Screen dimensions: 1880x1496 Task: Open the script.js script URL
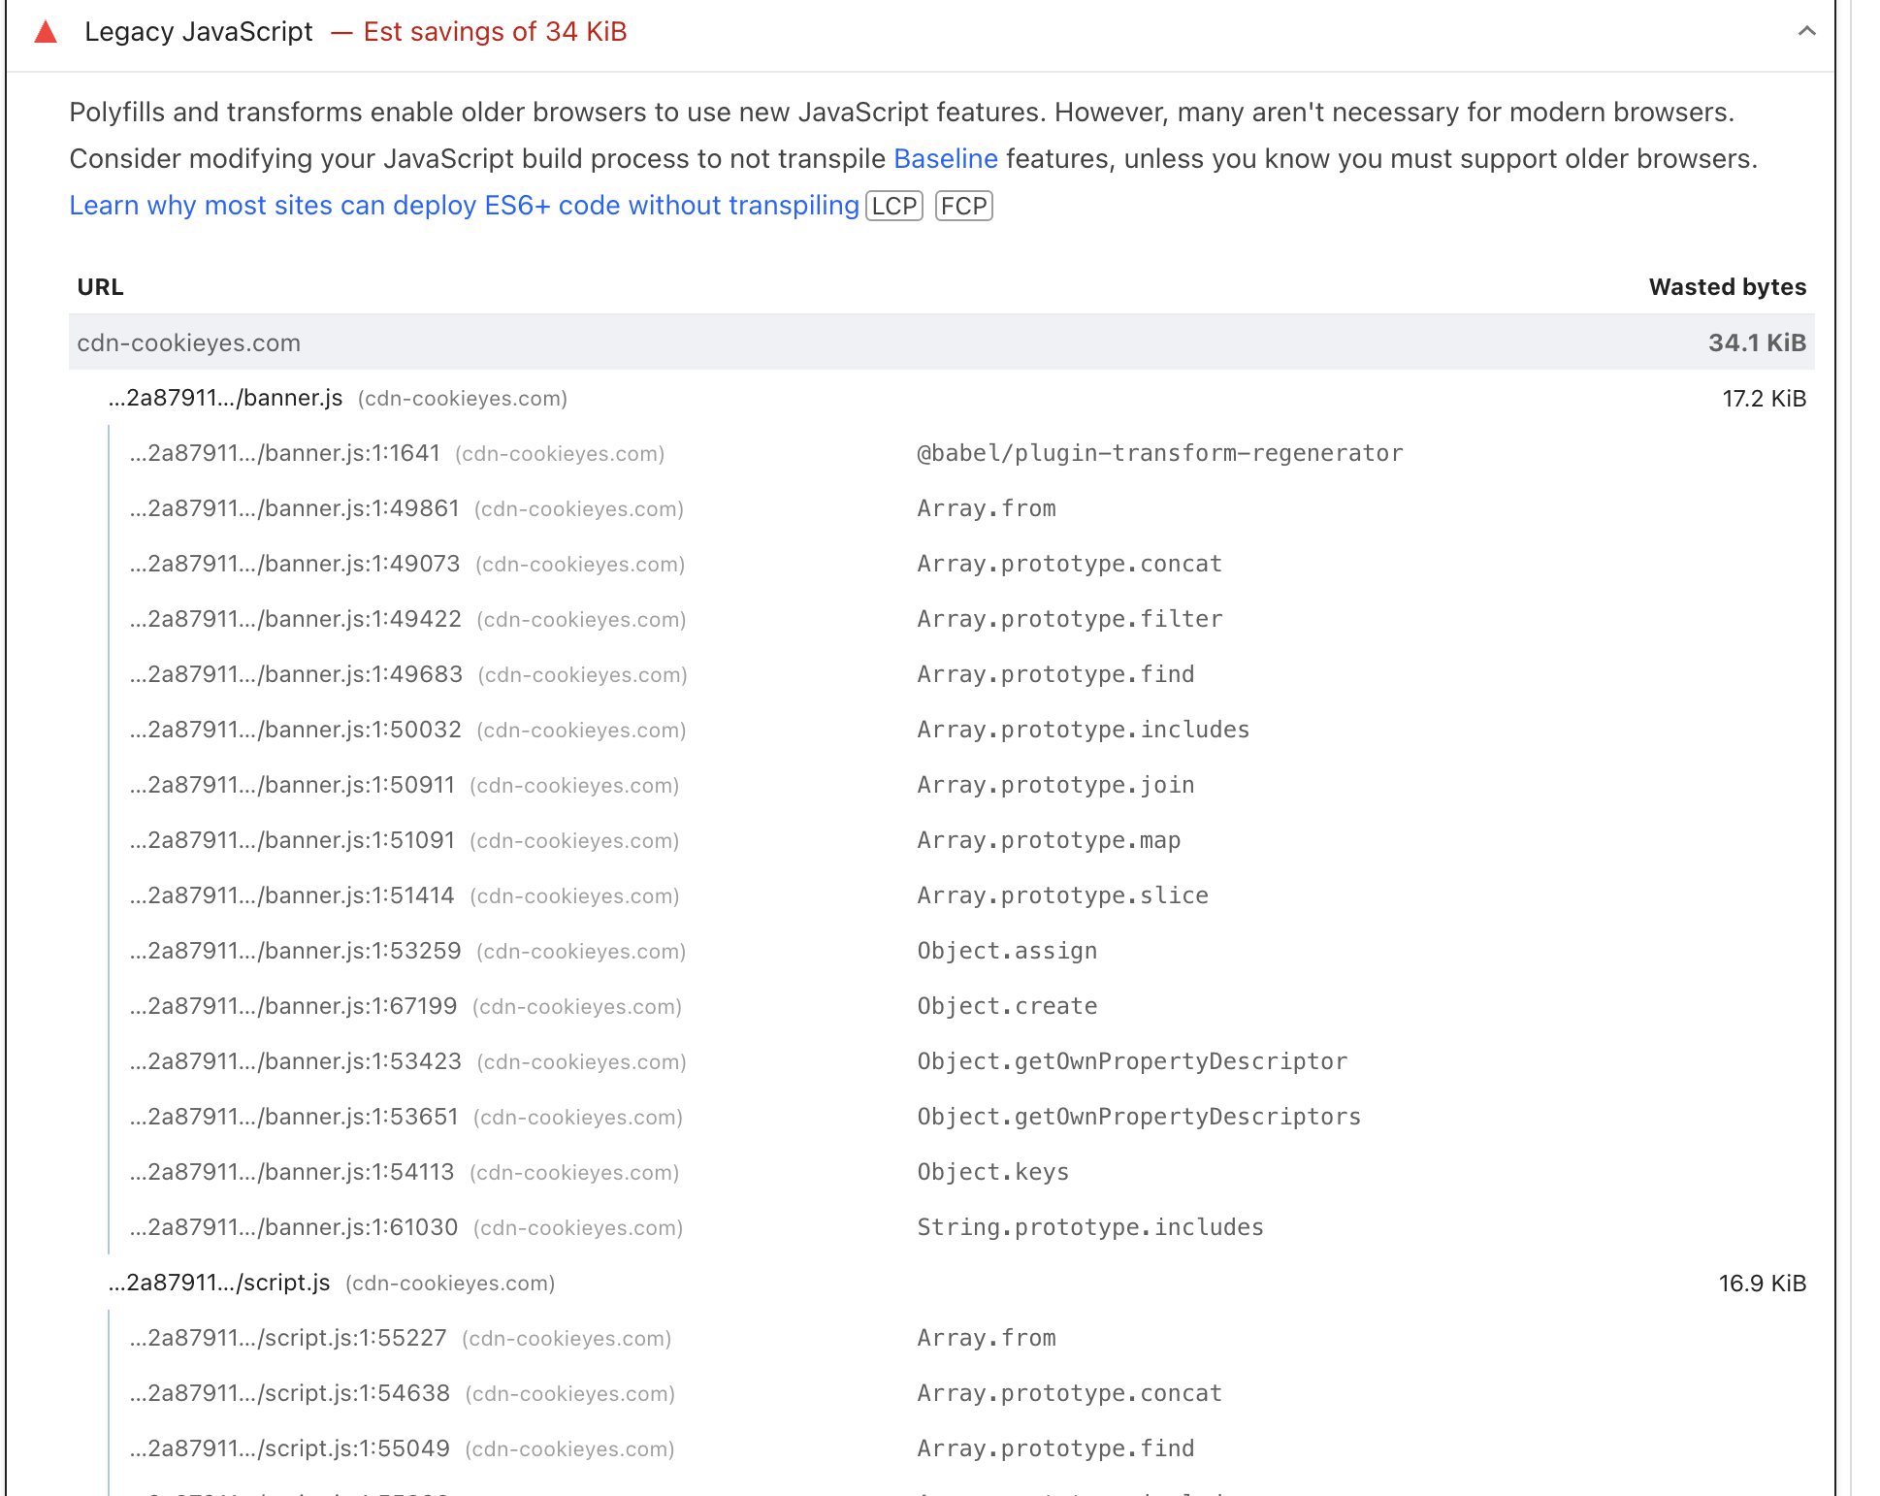(x=219, y=1283)
